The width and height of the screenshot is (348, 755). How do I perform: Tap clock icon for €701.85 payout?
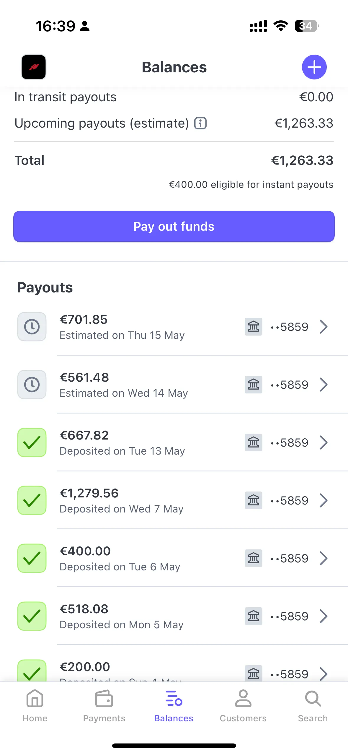tap(32, 327)
